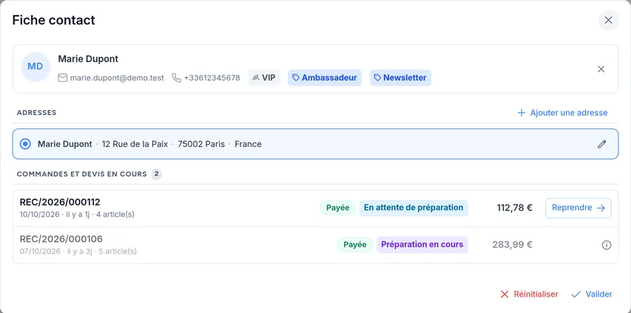Screen dimensions: 631x313
Task: Click the Payée badge of order 000106
Action: (355, 245)
